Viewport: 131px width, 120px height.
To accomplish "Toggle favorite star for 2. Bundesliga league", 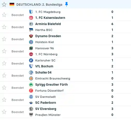I will [4, 4].
